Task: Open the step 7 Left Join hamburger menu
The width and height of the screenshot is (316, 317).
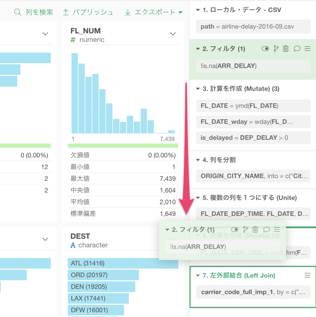Action: click(x=308, y=275)
